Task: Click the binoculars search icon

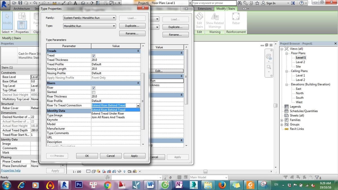Action: [x=239, y=3]
